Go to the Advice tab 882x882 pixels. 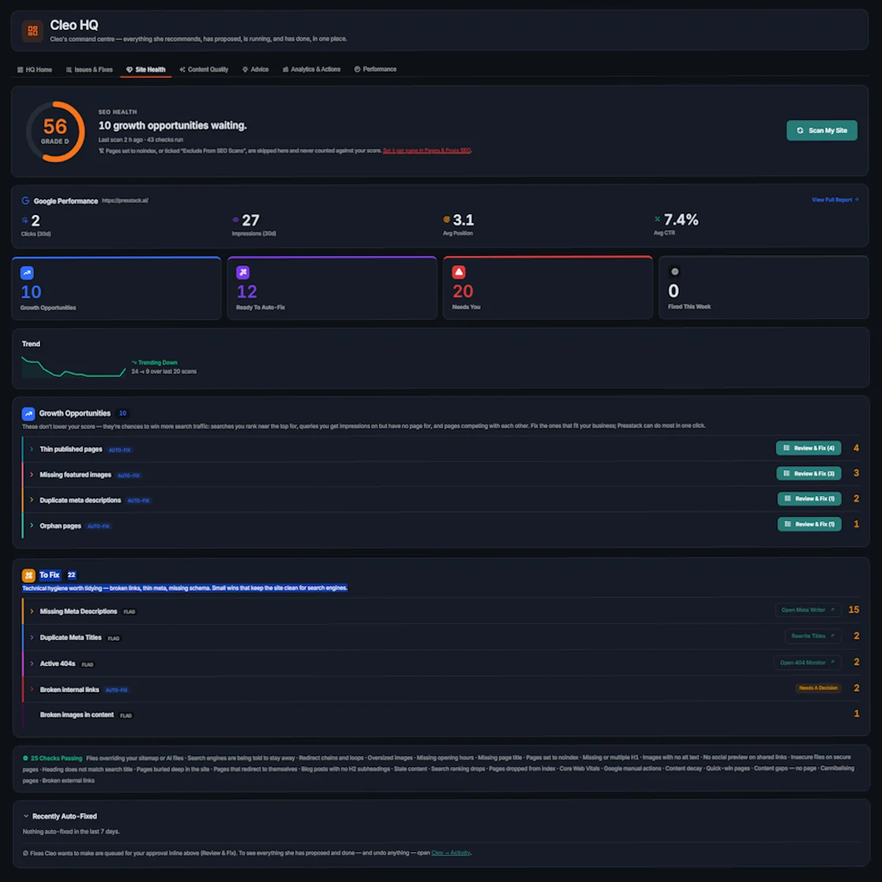(255, 70)
